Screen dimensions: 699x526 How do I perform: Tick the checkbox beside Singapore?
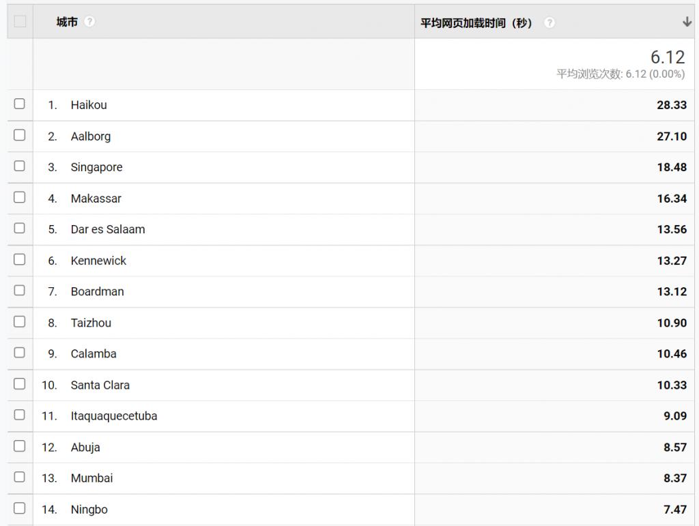tap(19, 166)
